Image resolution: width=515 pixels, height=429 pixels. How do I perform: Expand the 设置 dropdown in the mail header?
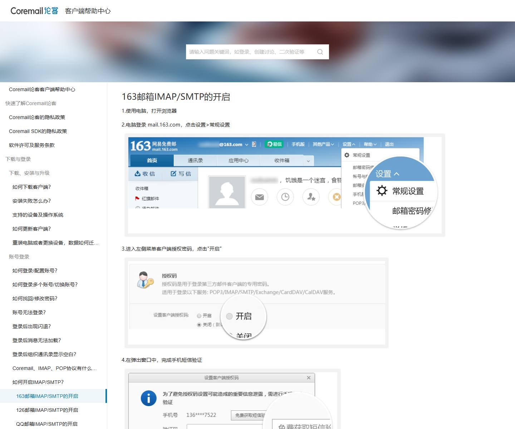(348, 144)
